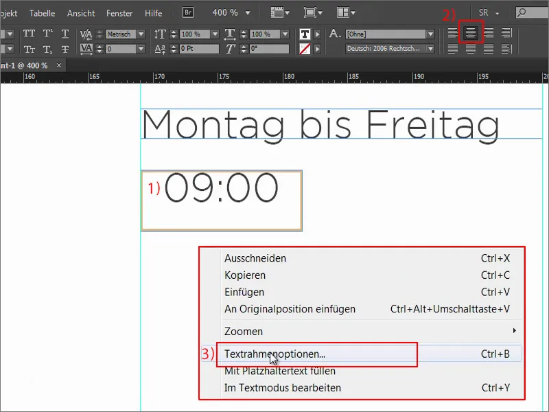This screenshot has height=412, width=549.
Task: Open the Fenster menu
Action: pyautogui.click(x=119, y=13)
